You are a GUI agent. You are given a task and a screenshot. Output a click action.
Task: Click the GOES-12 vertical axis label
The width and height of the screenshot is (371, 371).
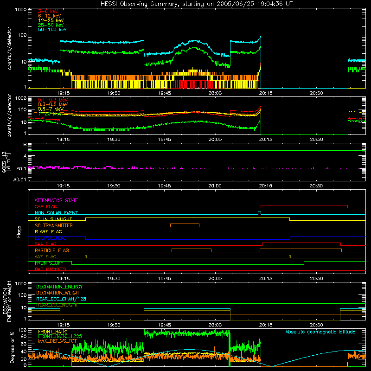6,162
